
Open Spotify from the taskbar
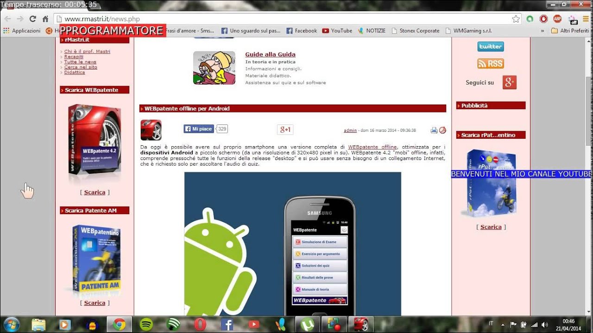coord(146,325)
